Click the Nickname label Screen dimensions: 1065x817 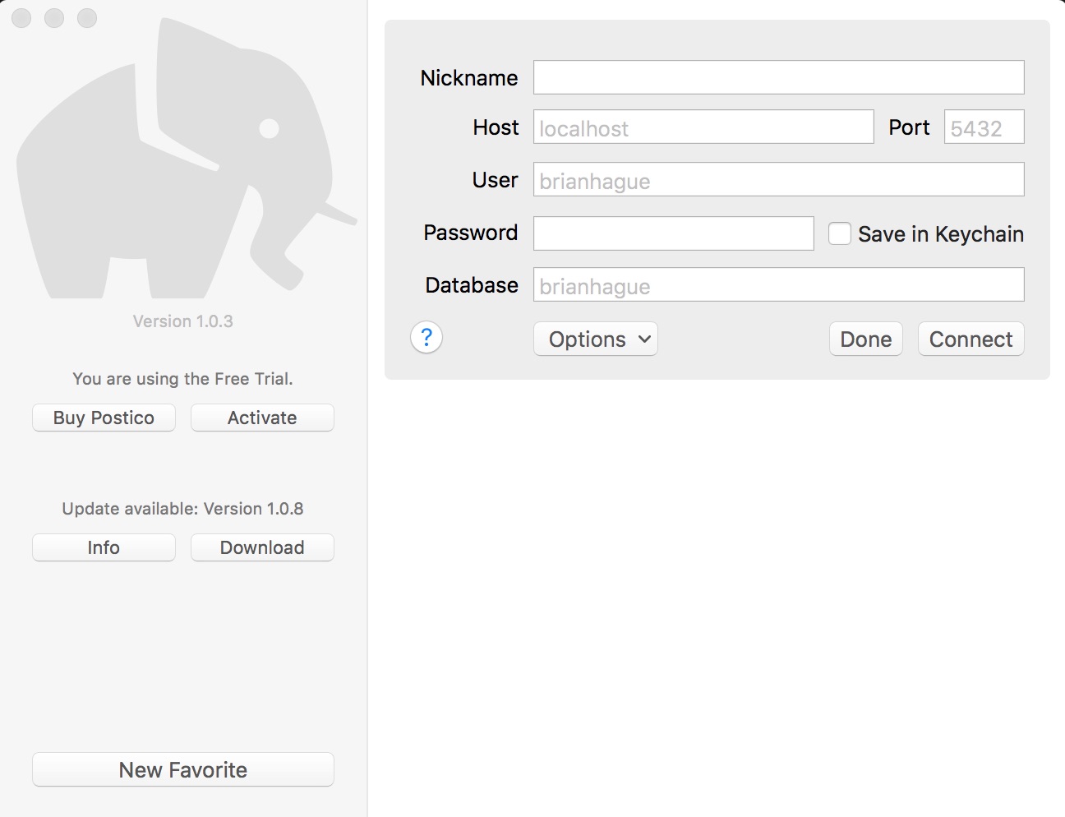469,78
